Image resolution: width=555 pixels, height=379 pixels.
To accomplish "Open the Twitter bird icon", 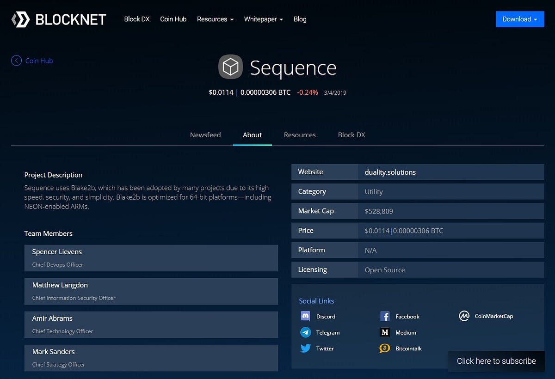I will (x=305, y=348).
